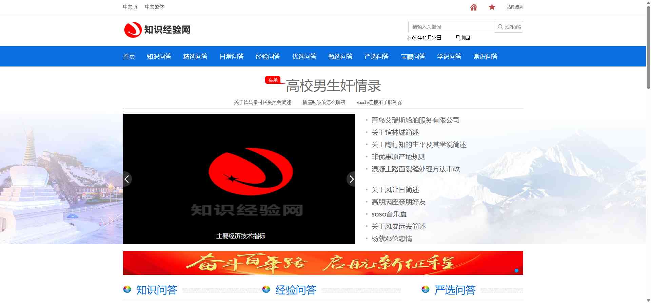651x303 pixels.
Task: Switch to 中文繁体 language version
Action: click(x=154, y=7)
